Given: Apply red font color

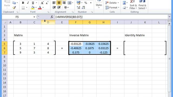Looking at the screenshot, I should [40, 8].
